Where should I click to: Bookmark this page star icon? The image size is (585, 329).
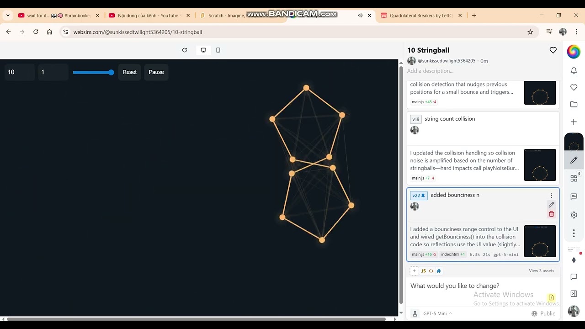tap(530, 32)
